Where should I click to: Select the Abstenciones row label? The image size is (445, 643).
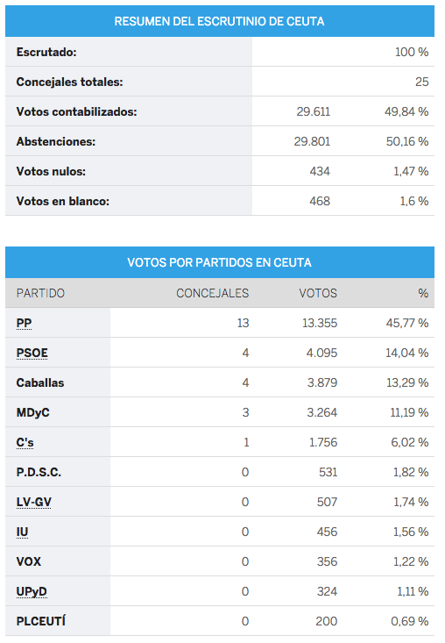coord(56,141)
